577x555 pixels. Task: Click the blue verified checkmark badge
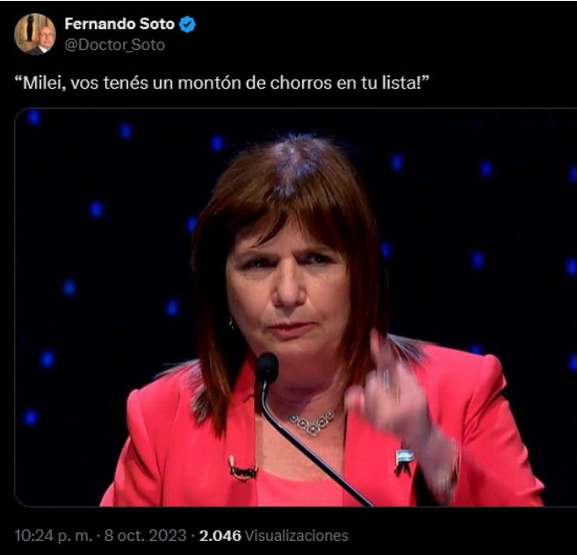tap(187, 25)
